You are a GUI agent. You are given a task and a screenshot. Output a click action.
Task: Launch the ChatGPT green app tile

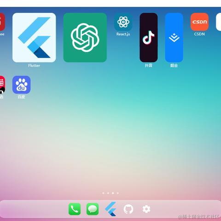(85, 37)
